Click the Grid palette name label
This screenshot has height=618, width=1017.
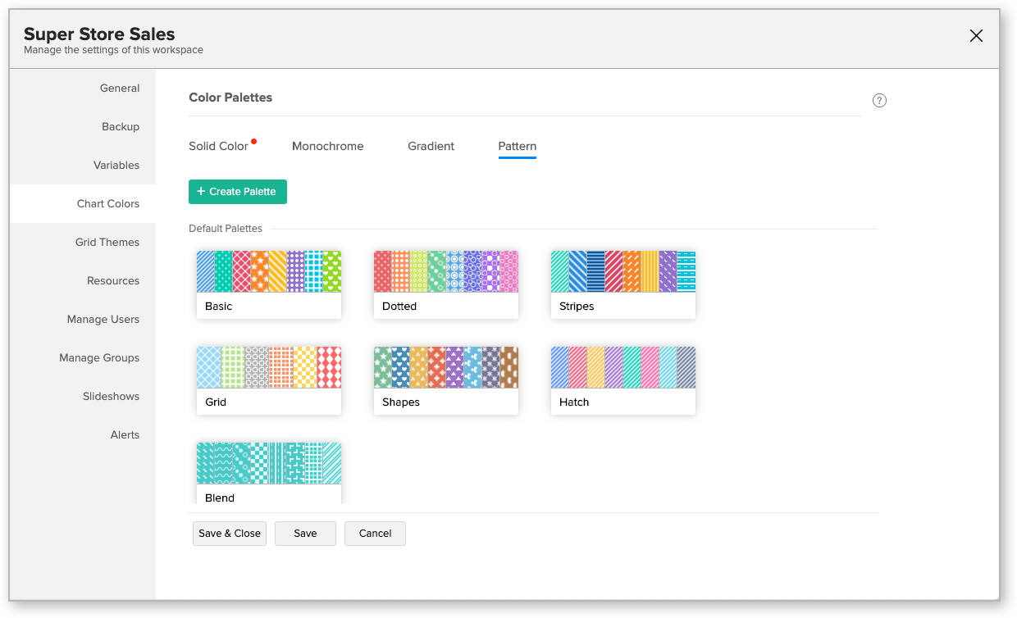216,402
